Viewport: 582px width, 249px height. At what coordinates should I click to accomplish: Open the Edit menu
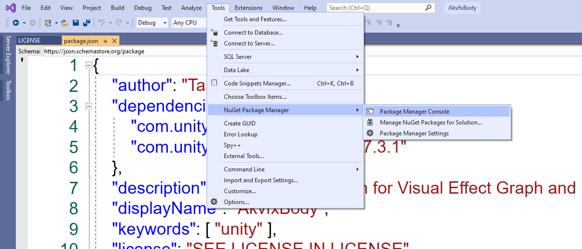(x=46, y=7)
